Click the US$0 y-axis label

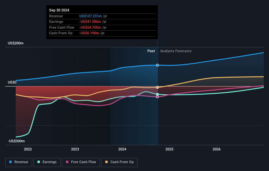coord(12,82)
